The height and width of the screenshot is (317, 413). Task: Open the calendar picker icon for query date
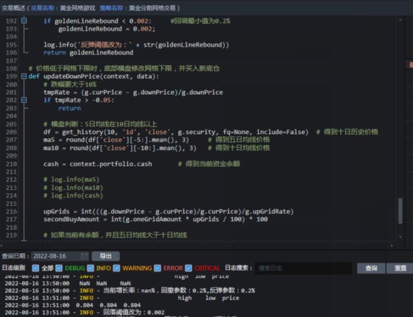coord(84,256)
